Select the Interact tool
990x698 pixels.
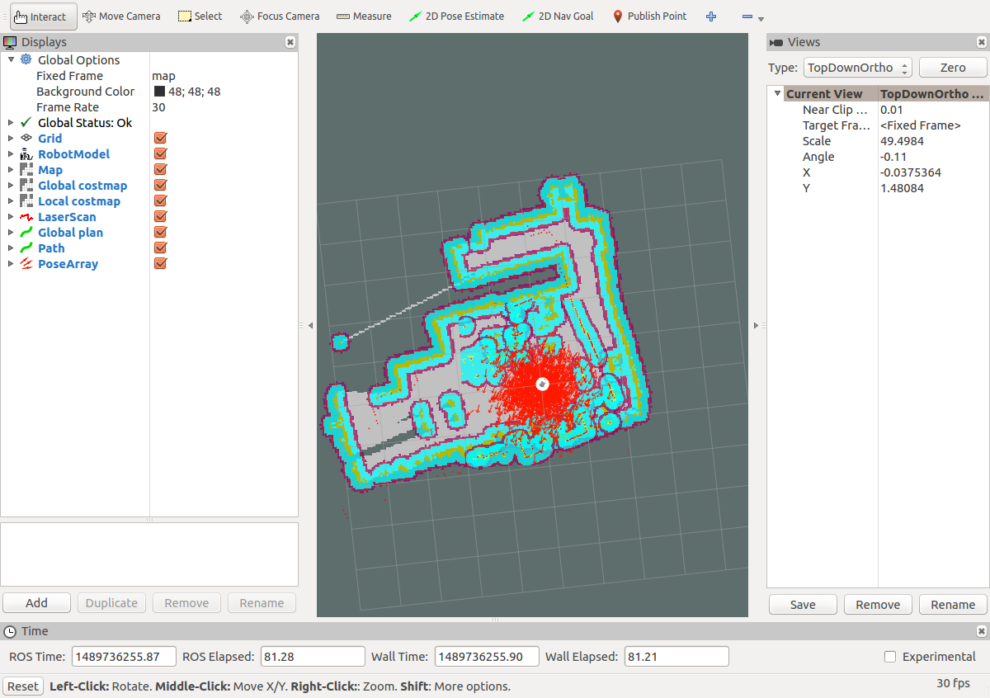[42, 16]
